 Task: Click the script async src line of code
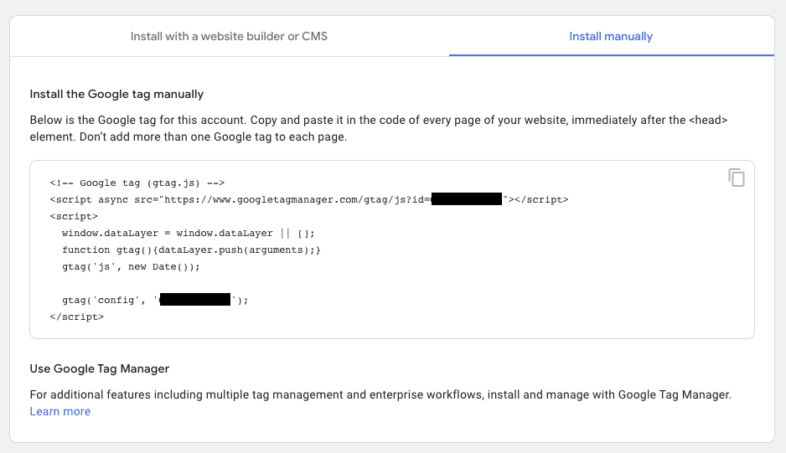308,199
